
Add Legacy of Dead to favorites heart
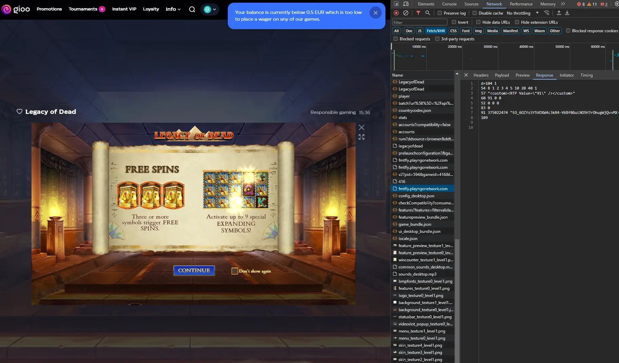click(20, 112)
